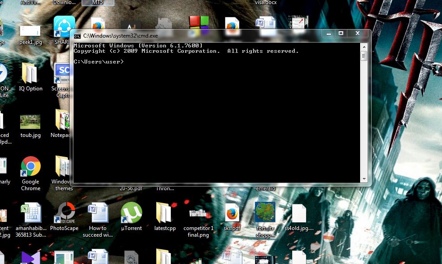Select the MT5 desktop item

coord(98,3)
